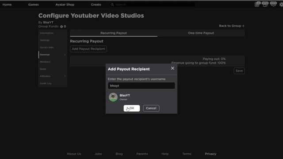This screenshot has height=159, width=283.
Task: Open the chat messages icon
Action: (273, 4)
